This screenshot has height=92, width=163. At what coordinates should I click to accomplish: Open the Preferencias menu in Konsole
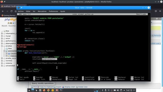(x=53, y=11)
